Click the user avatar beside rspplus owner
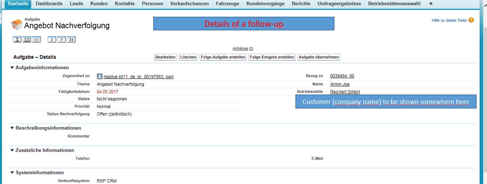The image size is (487, 184). [99, 76]
